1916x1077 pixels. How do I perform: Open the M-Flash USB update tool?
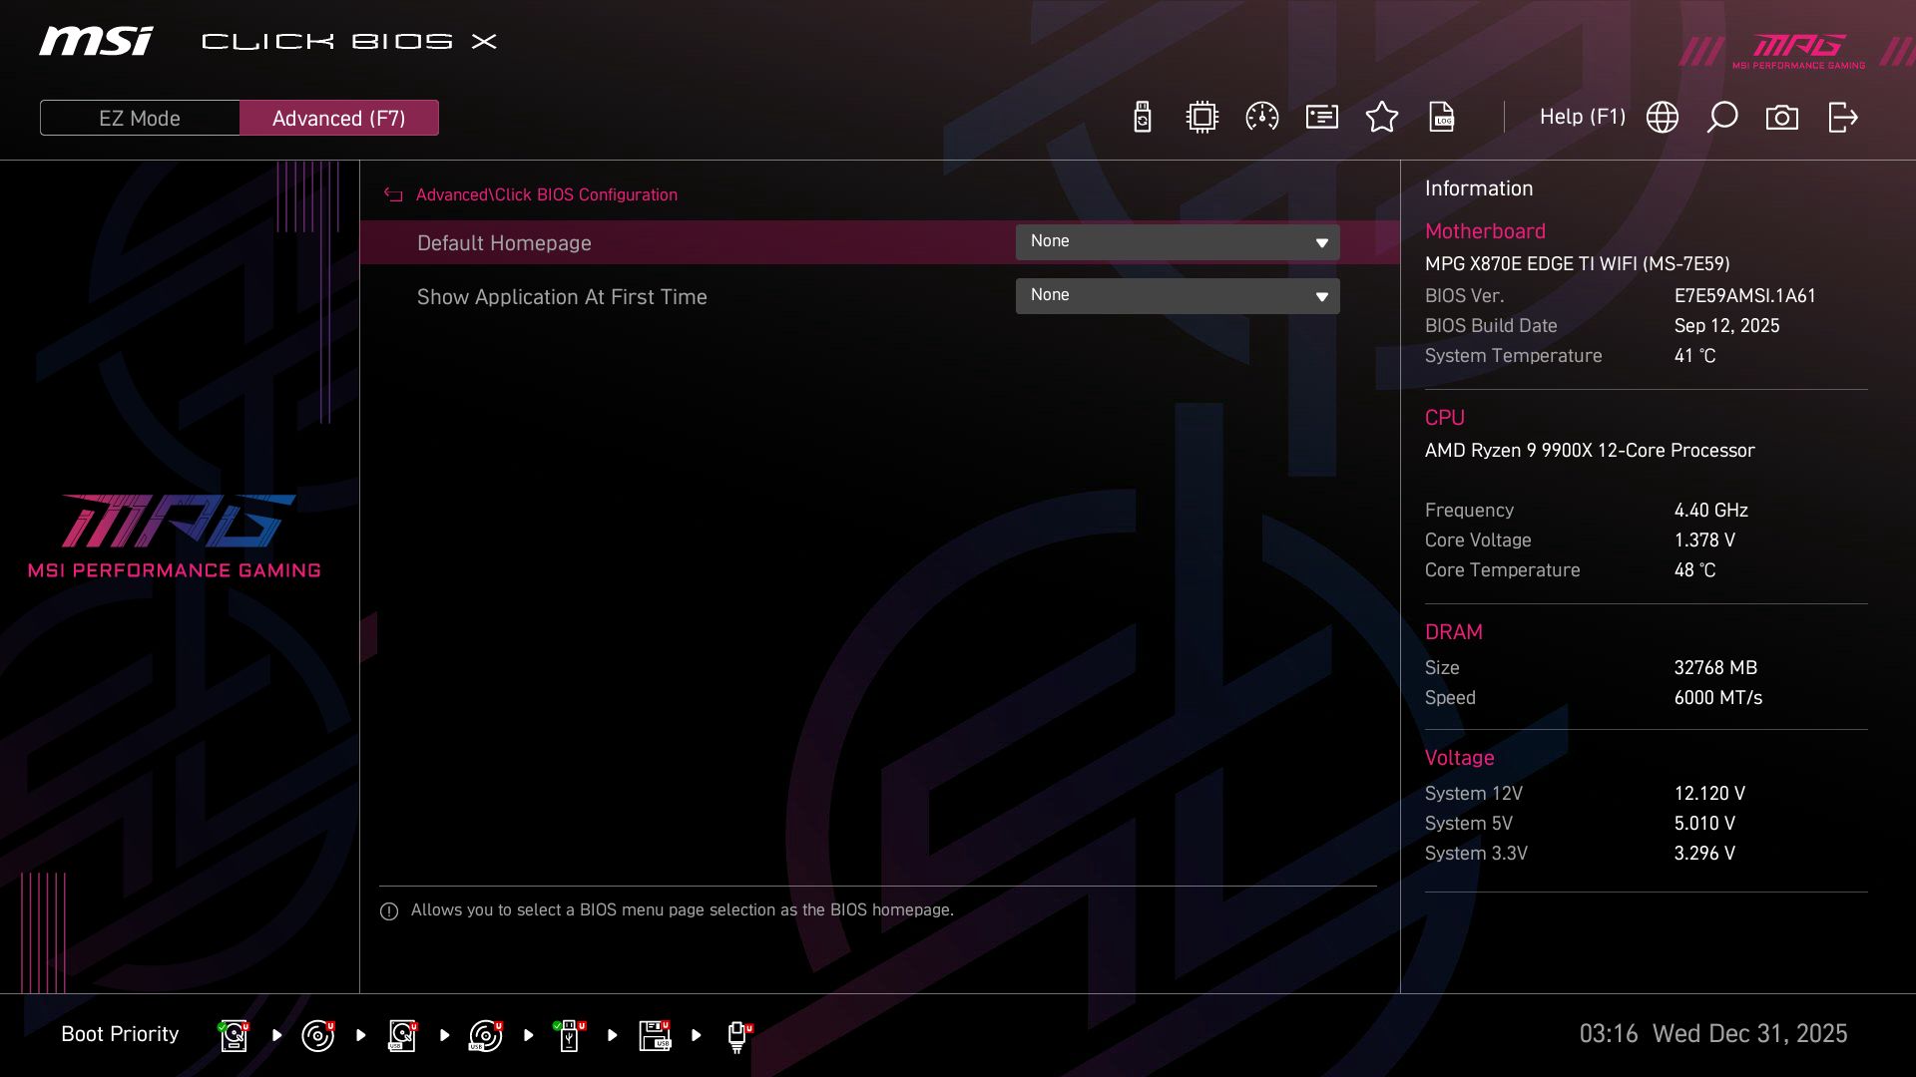pyautogui.click(x=1142, y=117)
